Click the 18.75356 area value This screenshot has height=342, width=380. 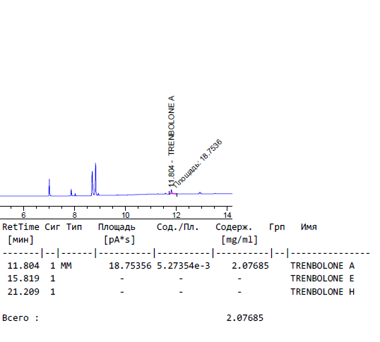pos(130,266)
